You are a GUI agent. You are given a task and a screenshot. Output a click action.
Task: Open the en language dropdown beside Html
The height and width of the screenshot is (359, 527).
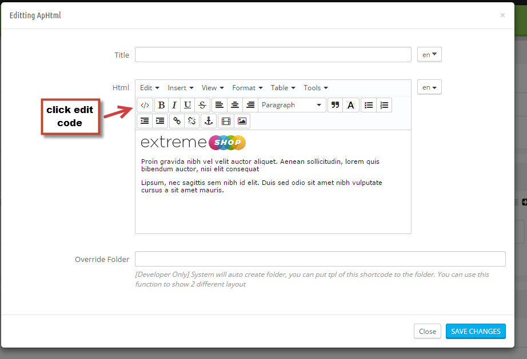tap(429, 87)
